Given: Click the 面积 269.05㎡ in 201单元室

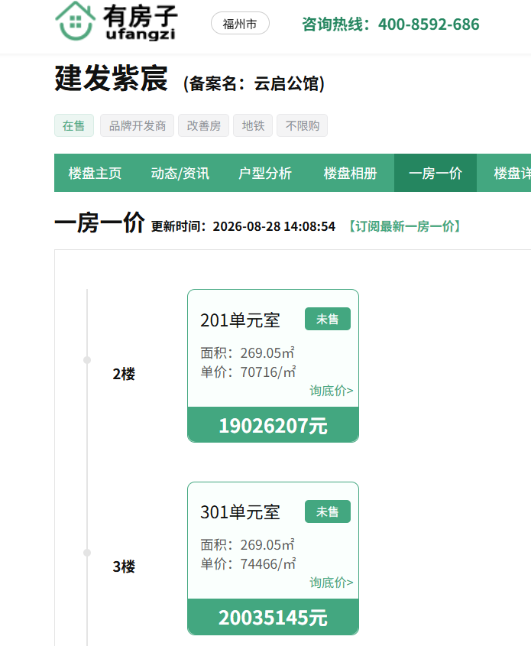Looking at the screenshot, I should click(x=248, y=352).
